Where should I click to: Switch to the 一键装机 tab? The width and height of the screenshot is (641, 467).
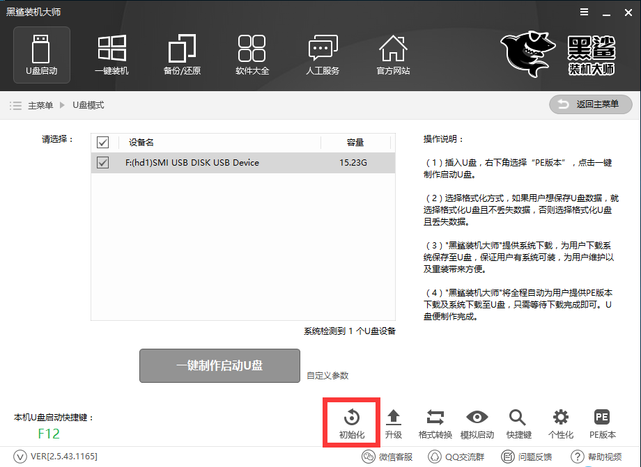pos(111,54)
